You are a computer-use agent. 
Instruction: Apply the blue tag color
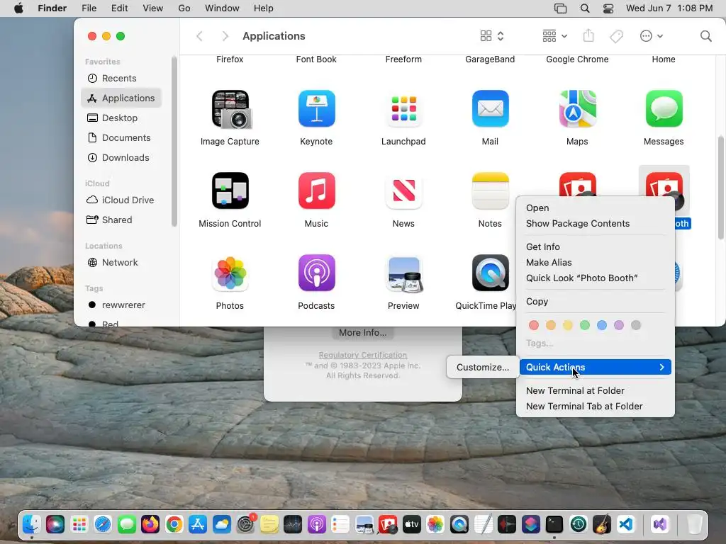click(x=601, y=325)
